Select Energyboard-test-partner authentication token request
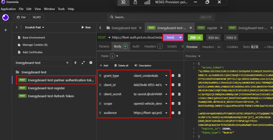The height and width of the screenshot is (140, 273). pos(56,80)
